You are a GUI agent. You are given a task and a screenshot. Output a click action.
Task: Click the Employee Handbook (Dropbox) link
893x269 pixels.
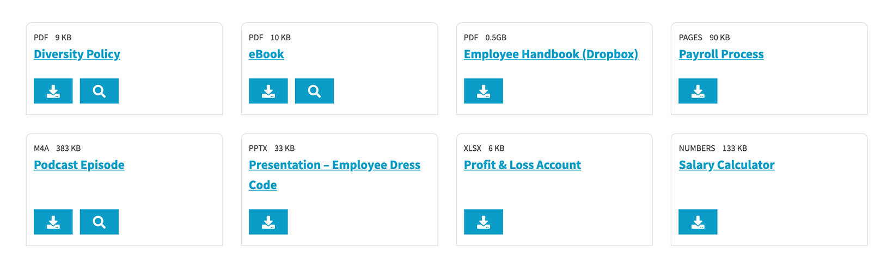[x=551, y=54]
